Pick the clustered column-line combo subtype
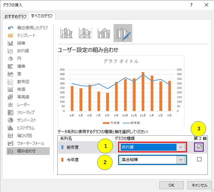 click(67, 33)
